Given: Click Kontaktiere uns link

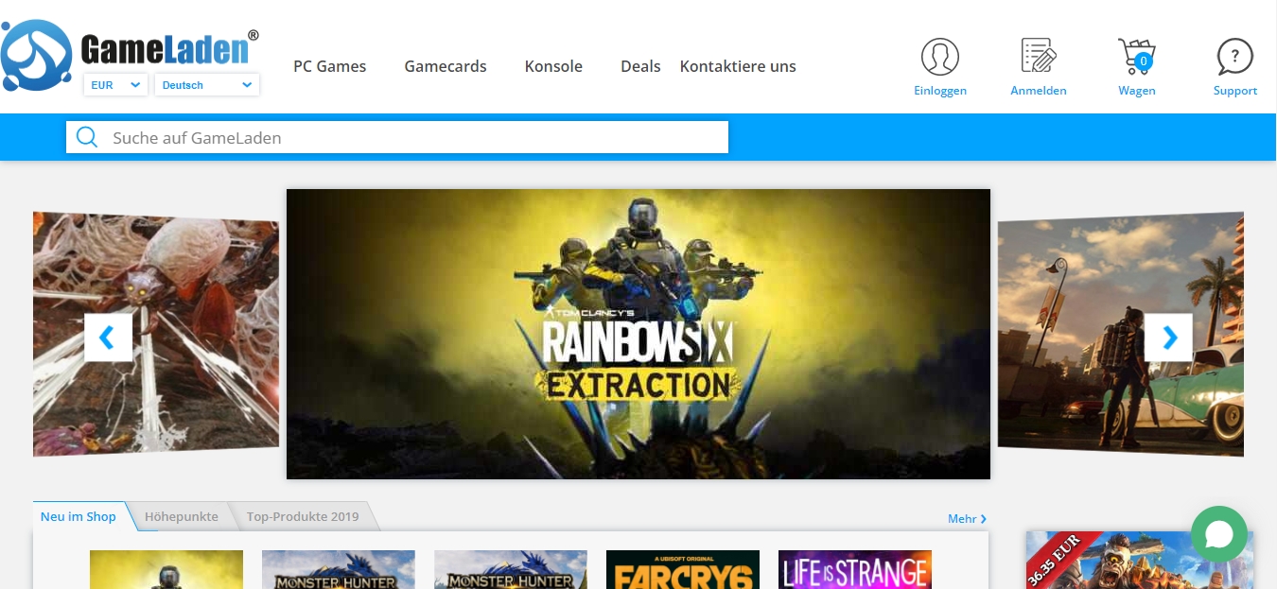Looking at the screenshot, I should point(738,66).
